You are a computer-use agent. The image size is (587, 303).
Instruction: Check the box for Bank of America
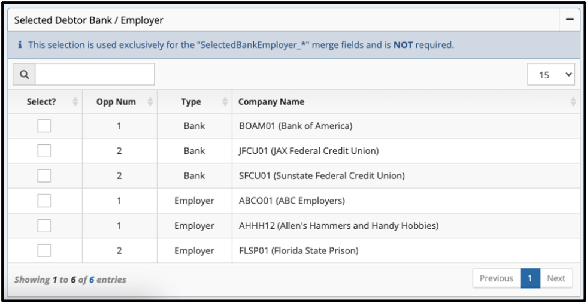tap(44, 126)
